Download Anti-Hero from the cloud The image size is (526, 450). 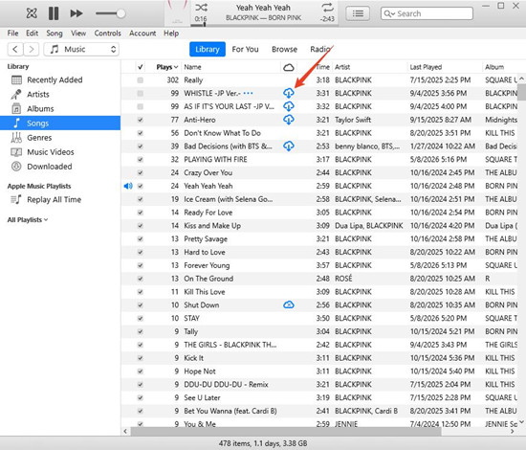pyautogui.click(x=289, y=120)
